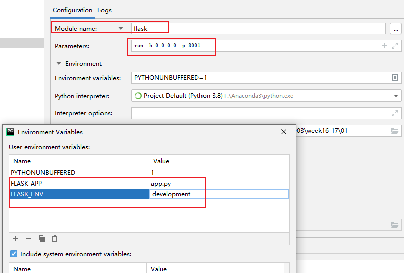Click the Module name field containing flask
Image resolution: width=404 pixels, height=273 pixels.
pos(258,28)
